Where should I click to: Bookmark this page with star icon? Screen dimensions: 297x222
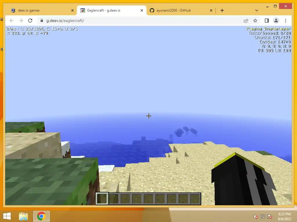(255, 21)
